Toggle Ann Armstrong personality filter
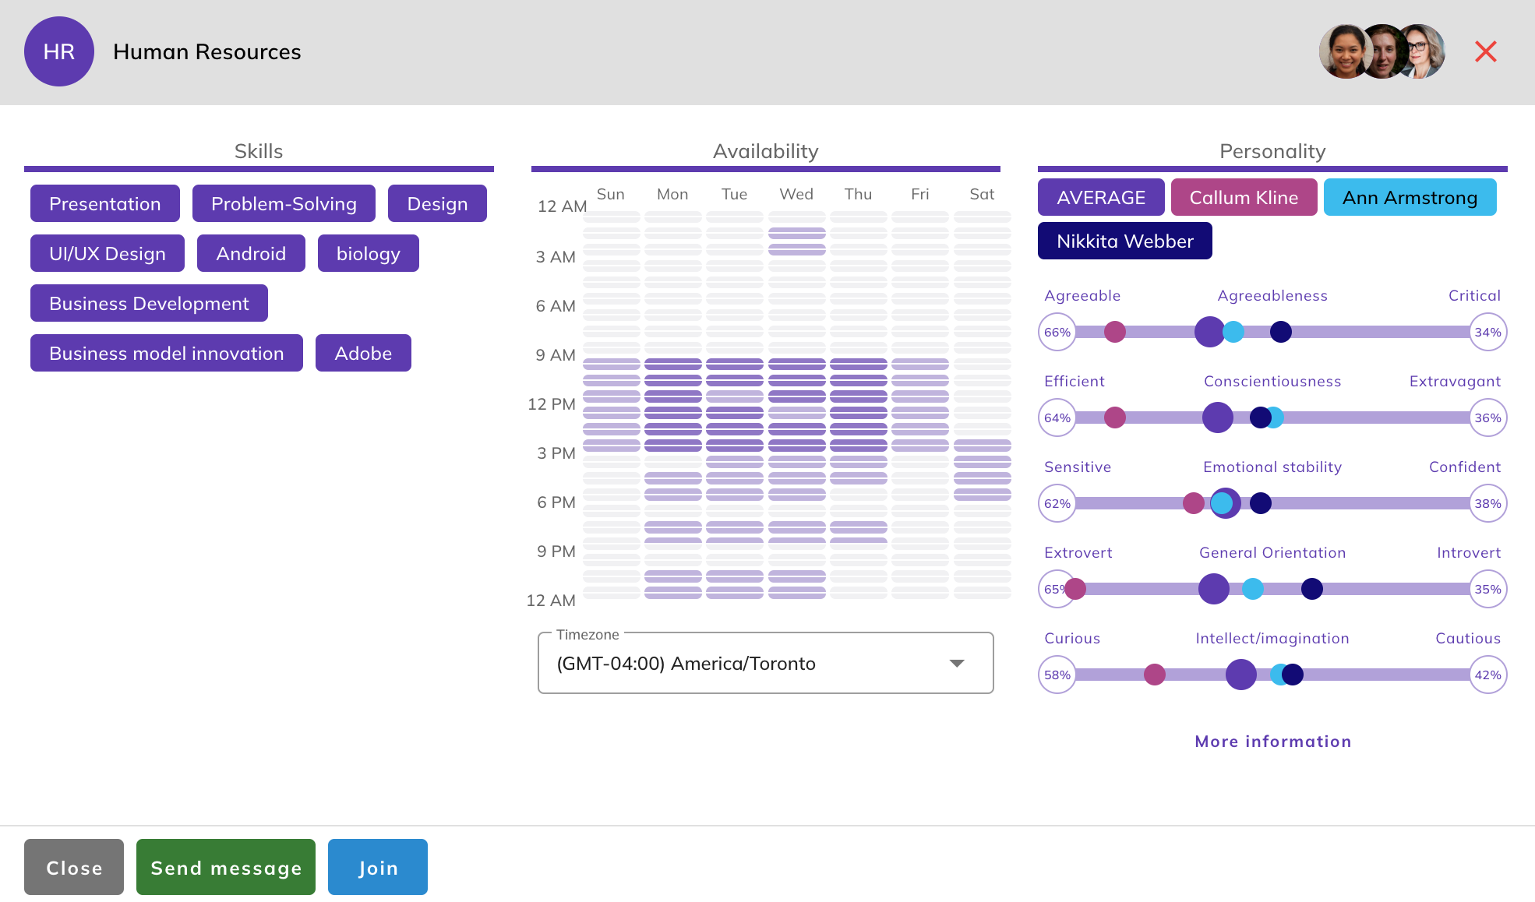Viewport: 1535px width, 902px height. 1409,198
